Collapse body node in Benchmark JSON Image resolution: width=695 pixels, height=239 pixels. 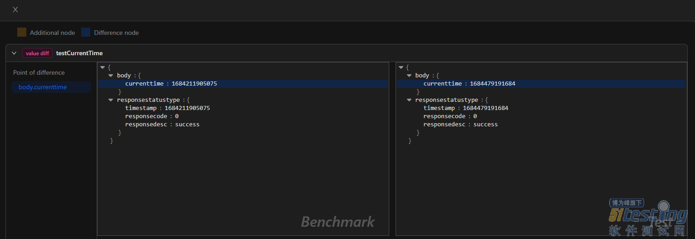(x=111, y=76)
